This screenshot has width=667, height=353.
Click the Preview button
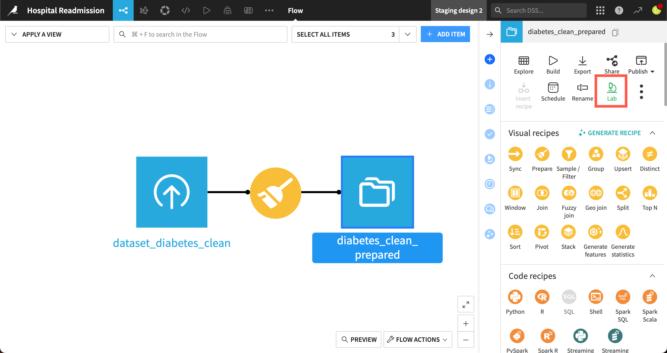click(x=359, y=339)
